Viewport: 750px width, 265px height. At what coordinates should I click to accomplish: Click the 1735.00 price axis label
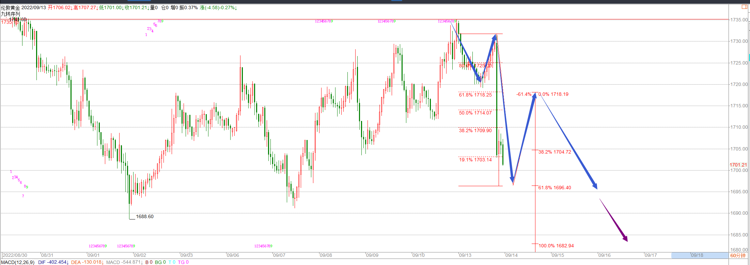739,20
